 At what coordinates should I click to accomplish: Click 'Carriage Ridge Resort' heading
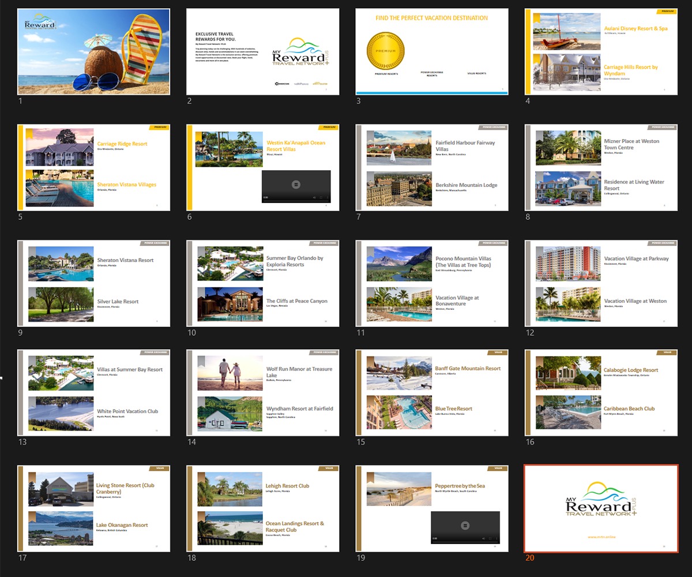click(122, 144)
